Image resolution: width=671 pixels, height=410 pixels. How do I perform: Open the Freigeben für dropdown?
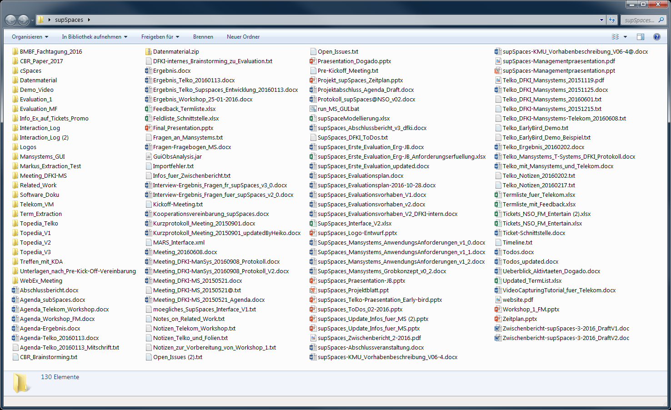pos(160,37)
